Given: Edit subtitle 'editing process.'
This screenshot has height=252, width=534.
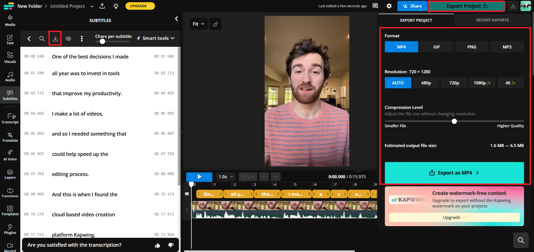Looking at the screenshot, I should (70, 174).
